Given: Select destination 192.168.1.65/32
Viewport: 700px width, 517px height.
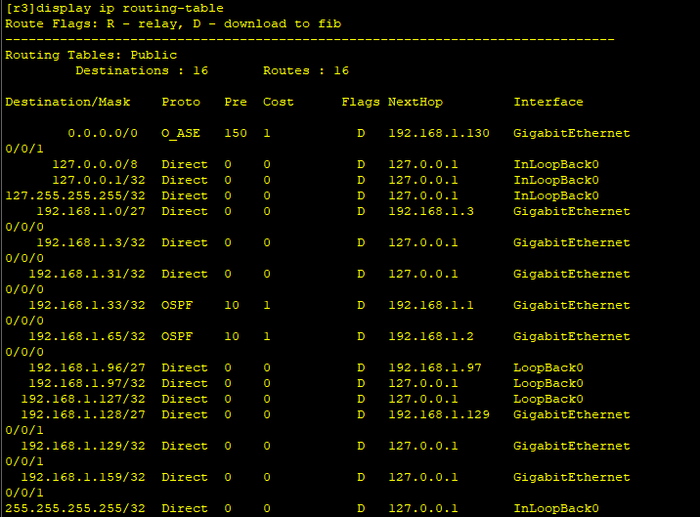Looking at the screenshot, I should pyautogui.click(x=87, y=336).
